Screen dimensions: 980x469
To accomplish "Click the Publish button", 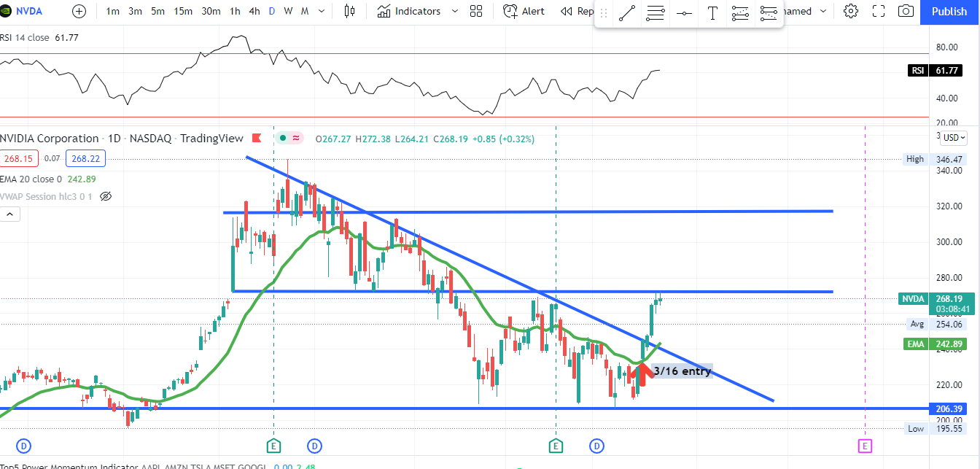I will pyautogui.click(x=949, y=11).
